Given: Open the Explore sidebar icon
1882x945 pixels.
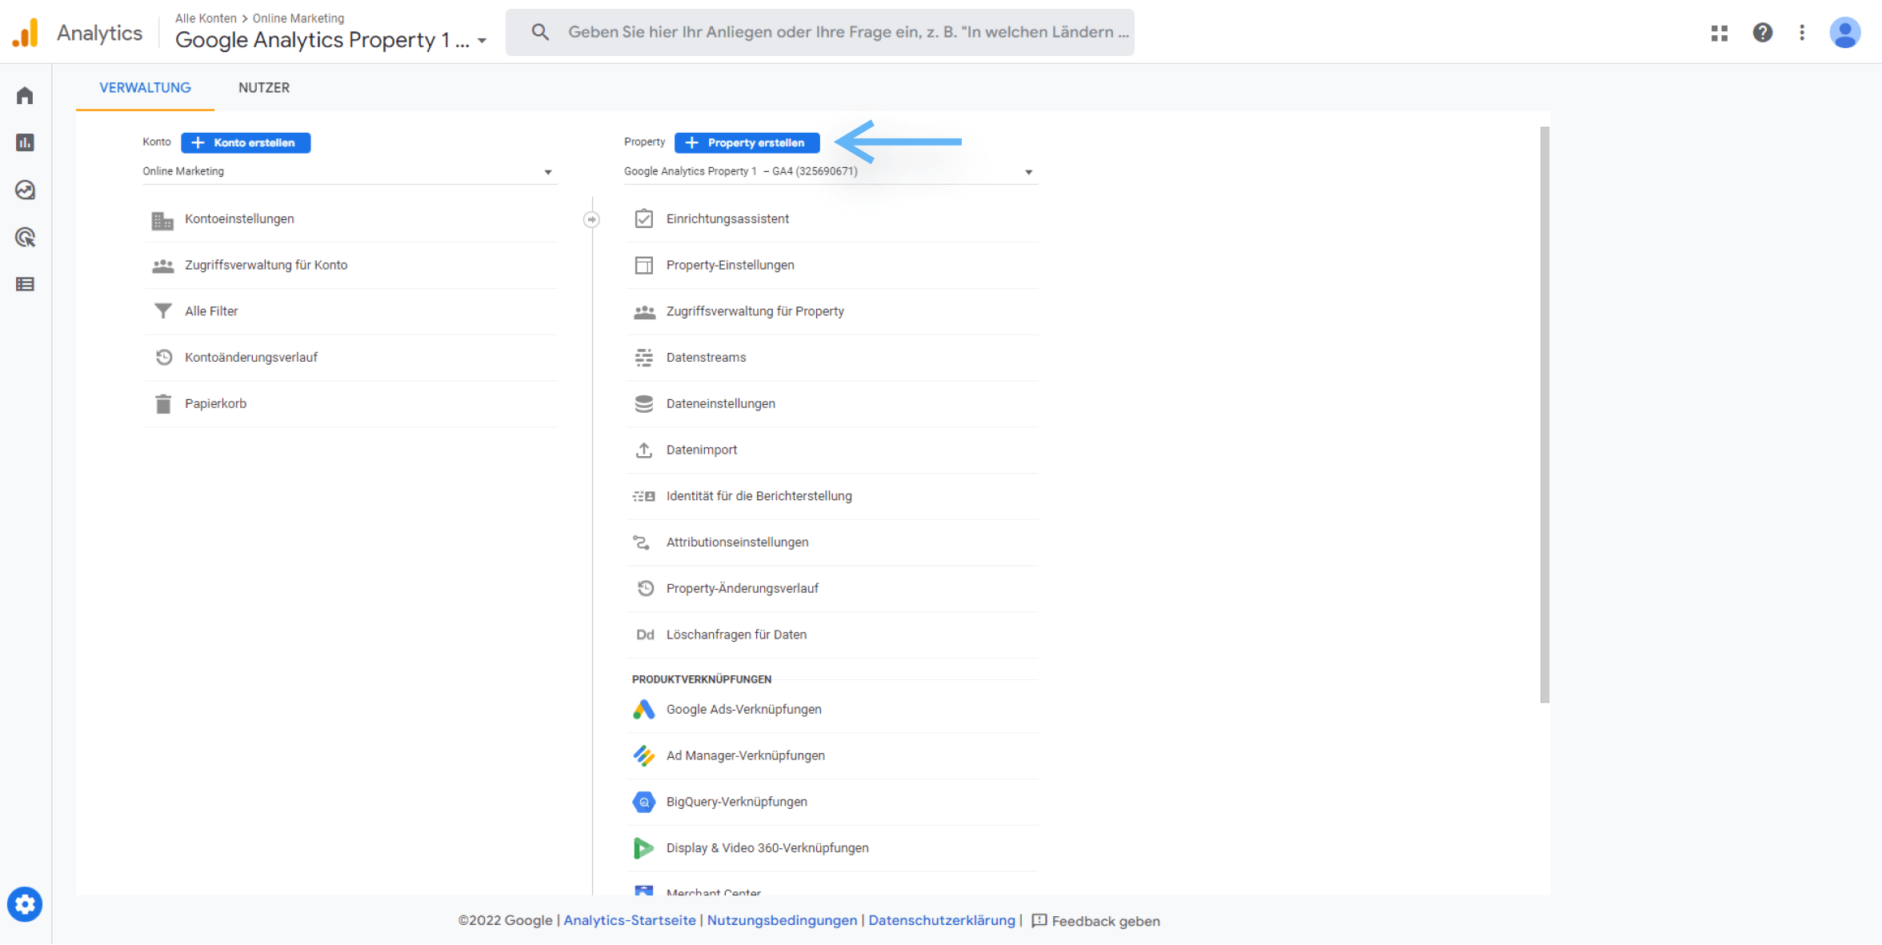Looking at the screenshot, I should [25, 190].
